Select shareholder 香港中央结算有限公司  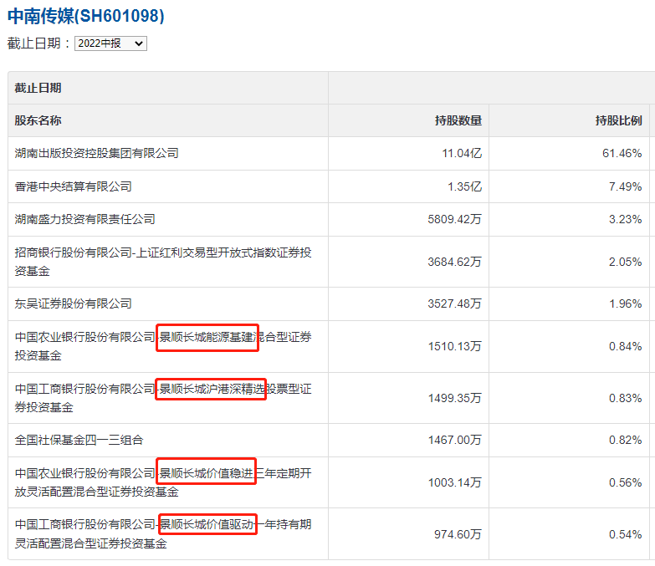pos(73,186)
